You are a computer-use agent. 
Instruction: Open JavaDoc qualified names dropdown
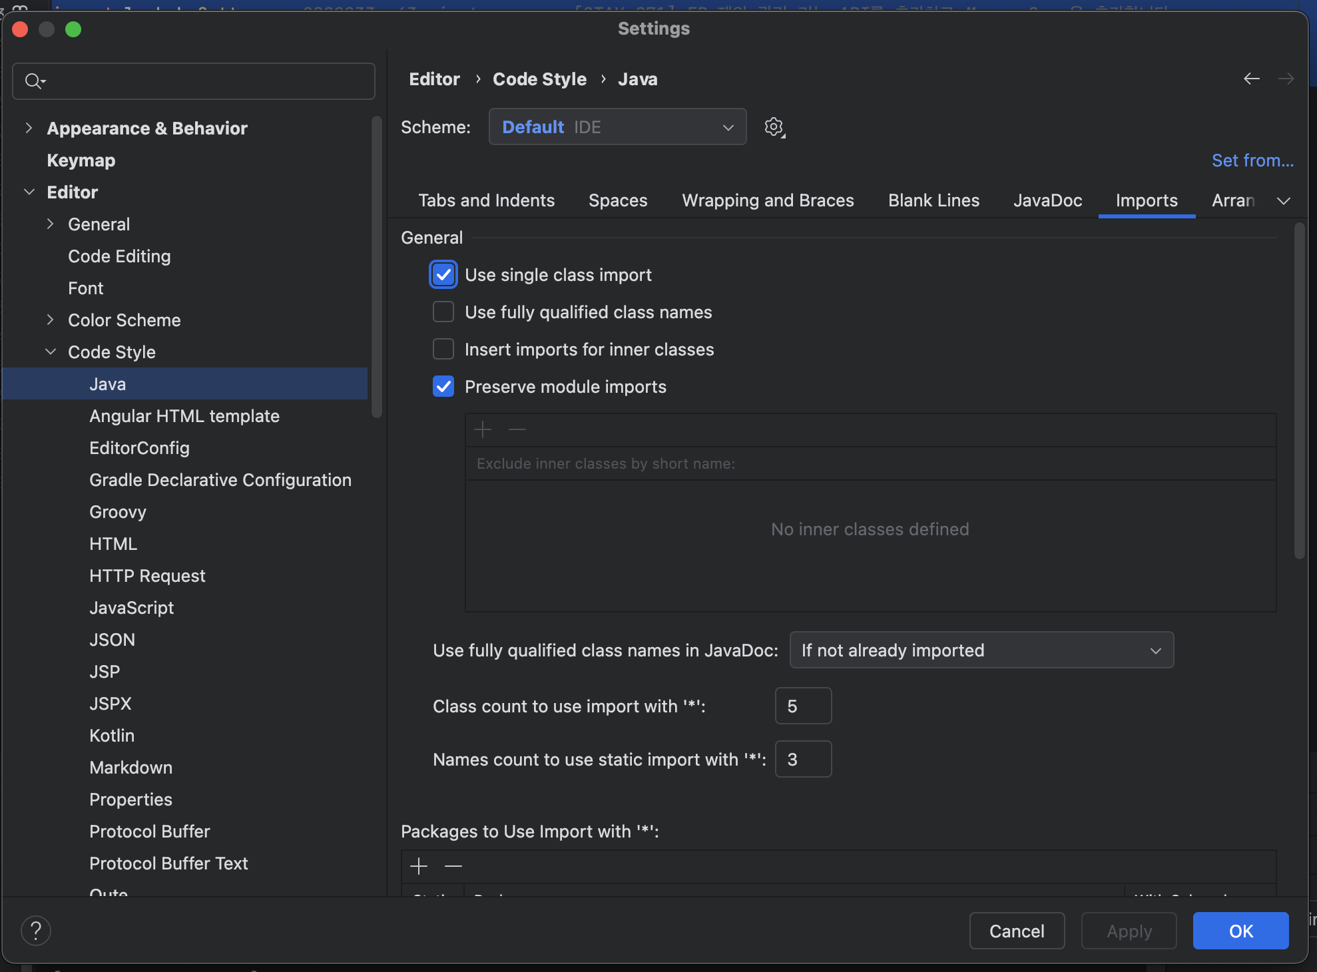[x=981, y=650]
